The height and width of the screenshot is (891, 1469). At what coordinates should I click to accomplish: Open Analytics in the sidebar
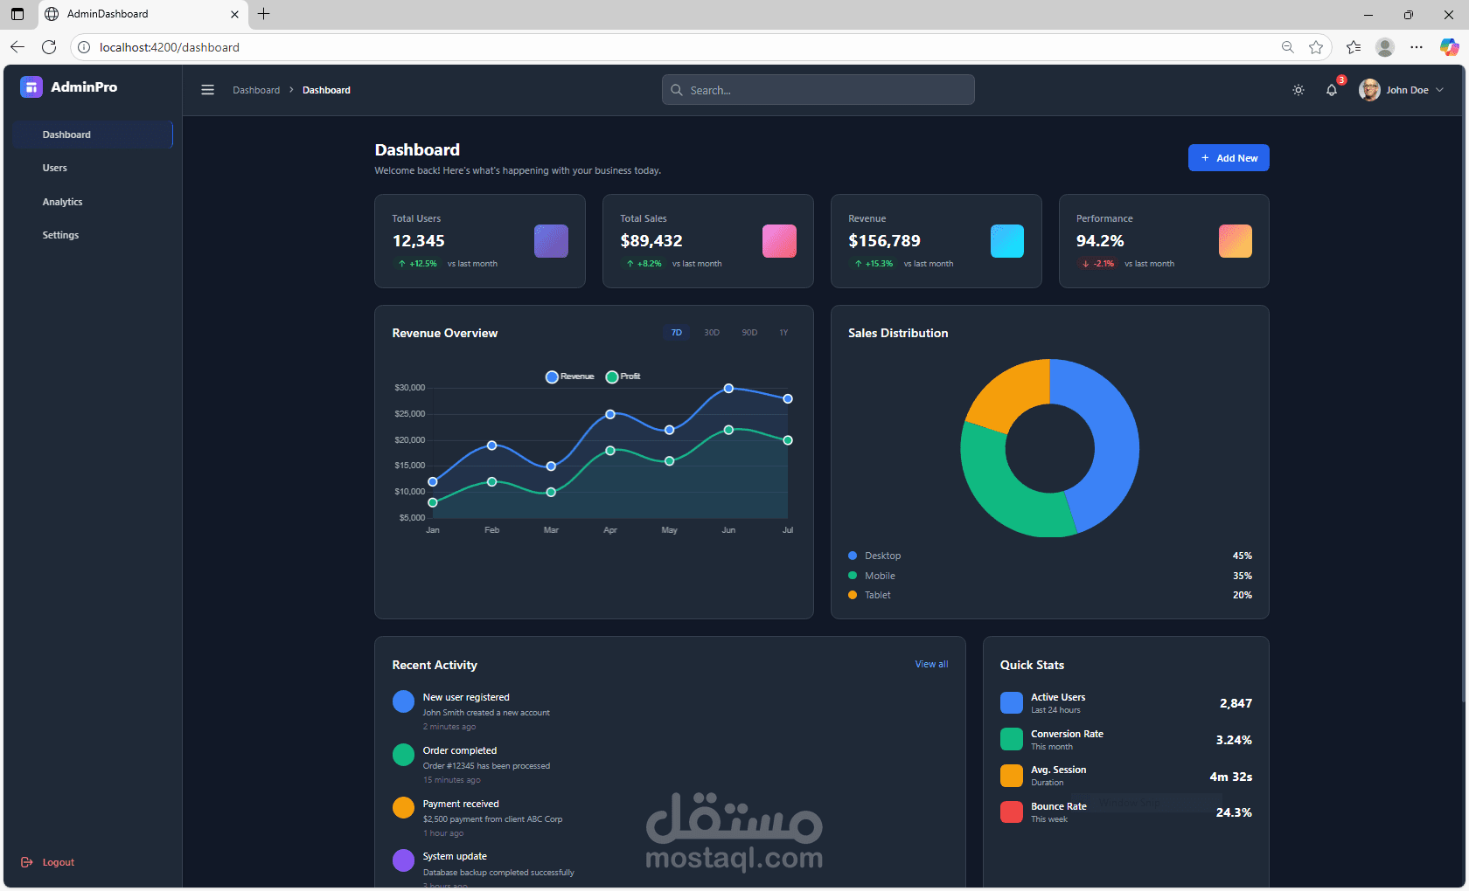(x=93, y=202)
